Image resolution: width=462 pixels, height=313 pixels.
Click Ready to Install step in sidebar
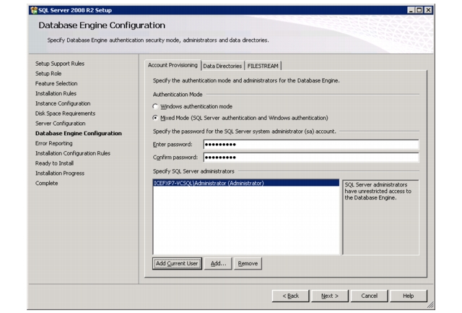click(x=55, y=163)
